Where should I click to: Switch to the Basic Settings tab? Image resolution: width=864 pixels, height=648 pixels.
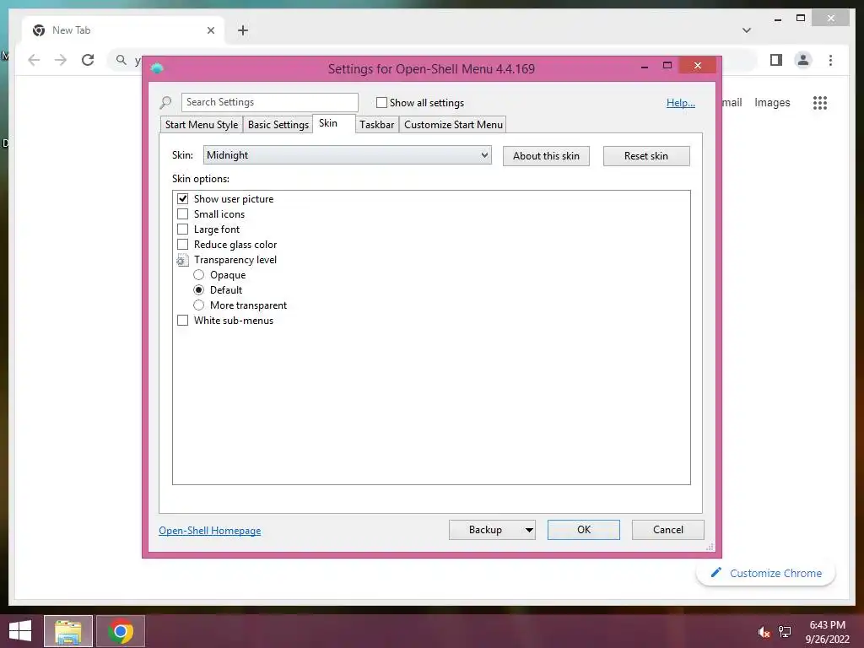(x=278, y=125)
